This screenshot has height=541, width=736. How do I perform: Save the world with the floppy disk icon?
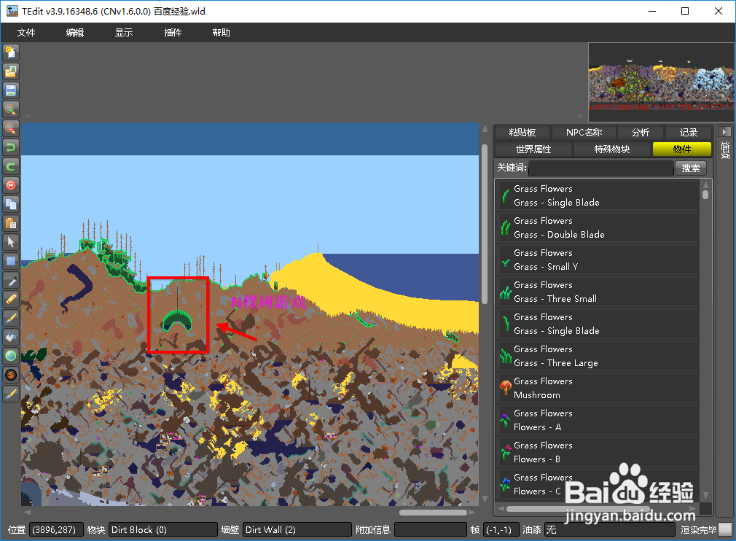pyautogui.click(x=11, y=90)
